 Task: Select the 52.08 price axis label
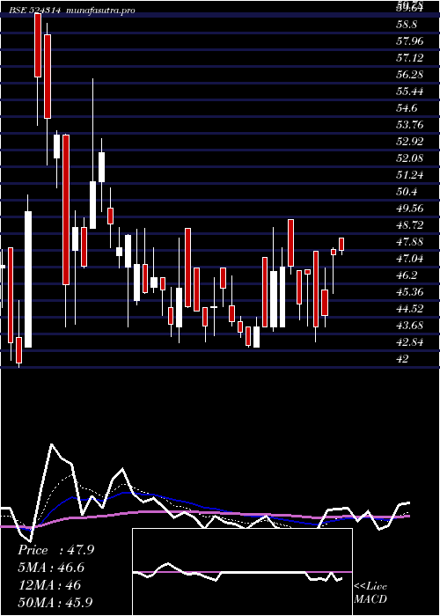coord(410,158)
